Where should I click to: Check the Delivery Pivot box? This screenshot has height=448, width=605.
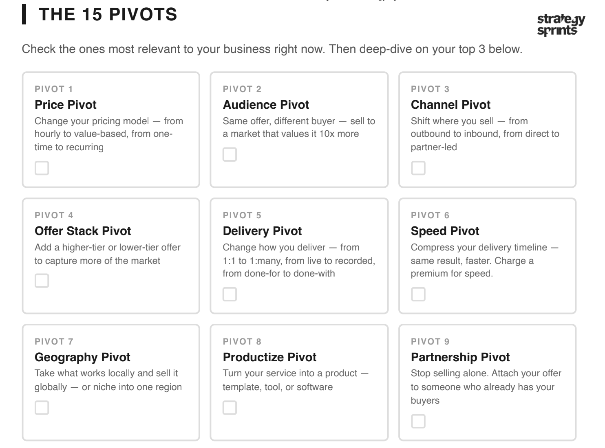click(x=230, y=294)
